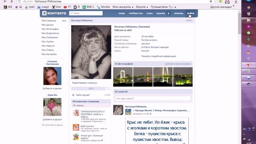Click 'добавить фотографии' link
The width and height of the screenshot is (256, 144).
(x=178, y=64)
